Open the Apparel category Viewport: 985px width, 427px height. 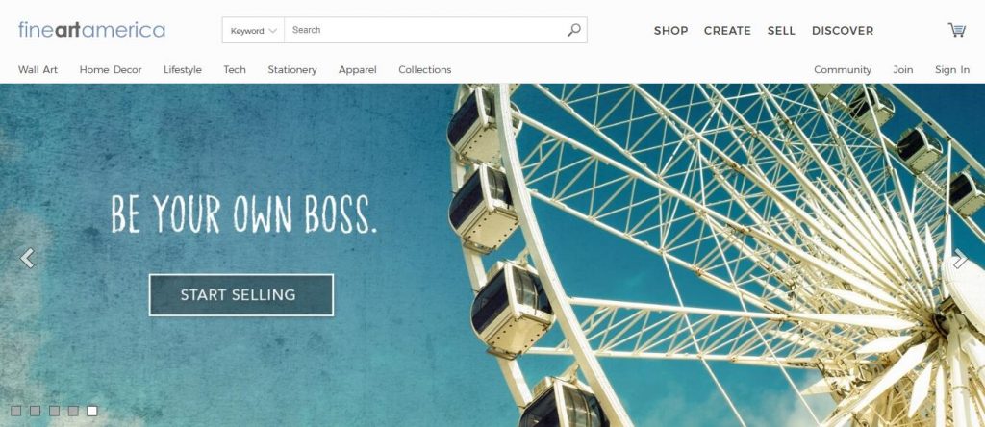pyautogui.click(x=358, y=69)
